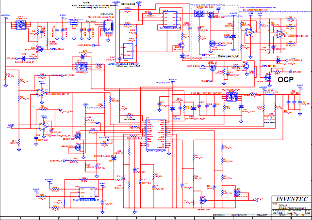The image size is (312, 220).
Task: Select the Q517 MOSFET package symbol
Action: 20,24
